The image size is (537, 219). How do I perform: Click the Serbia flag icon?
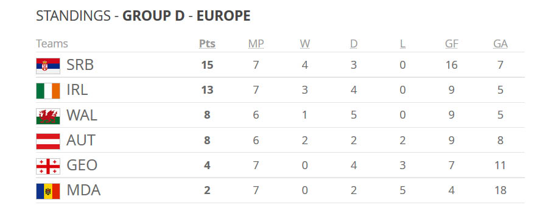click(48, 66)
